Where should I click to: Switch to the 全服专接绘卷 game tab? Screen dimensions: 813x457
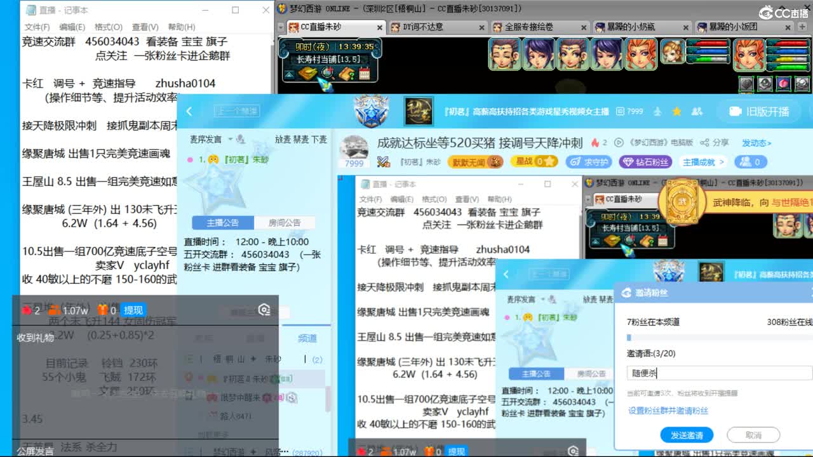pyautogui.click(x=541, y=27)
